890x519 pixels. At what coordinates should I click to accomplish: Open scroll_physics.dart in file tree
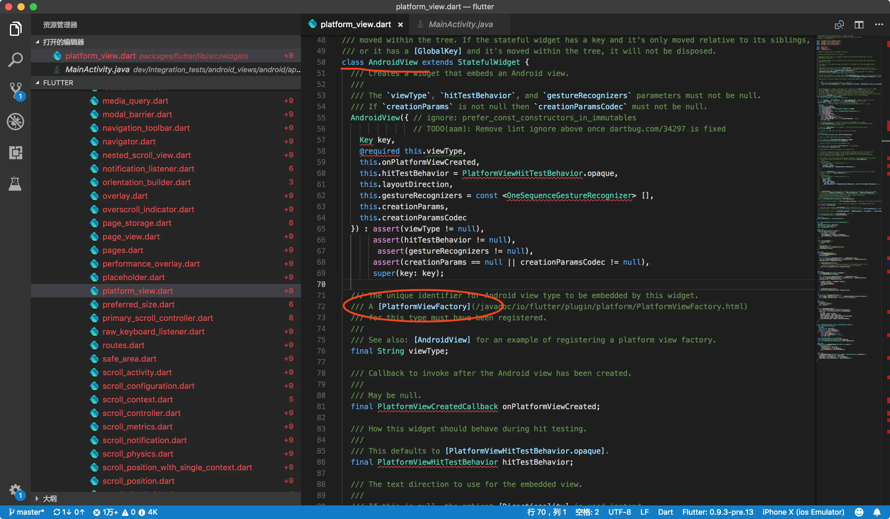[x=138, y=454]
